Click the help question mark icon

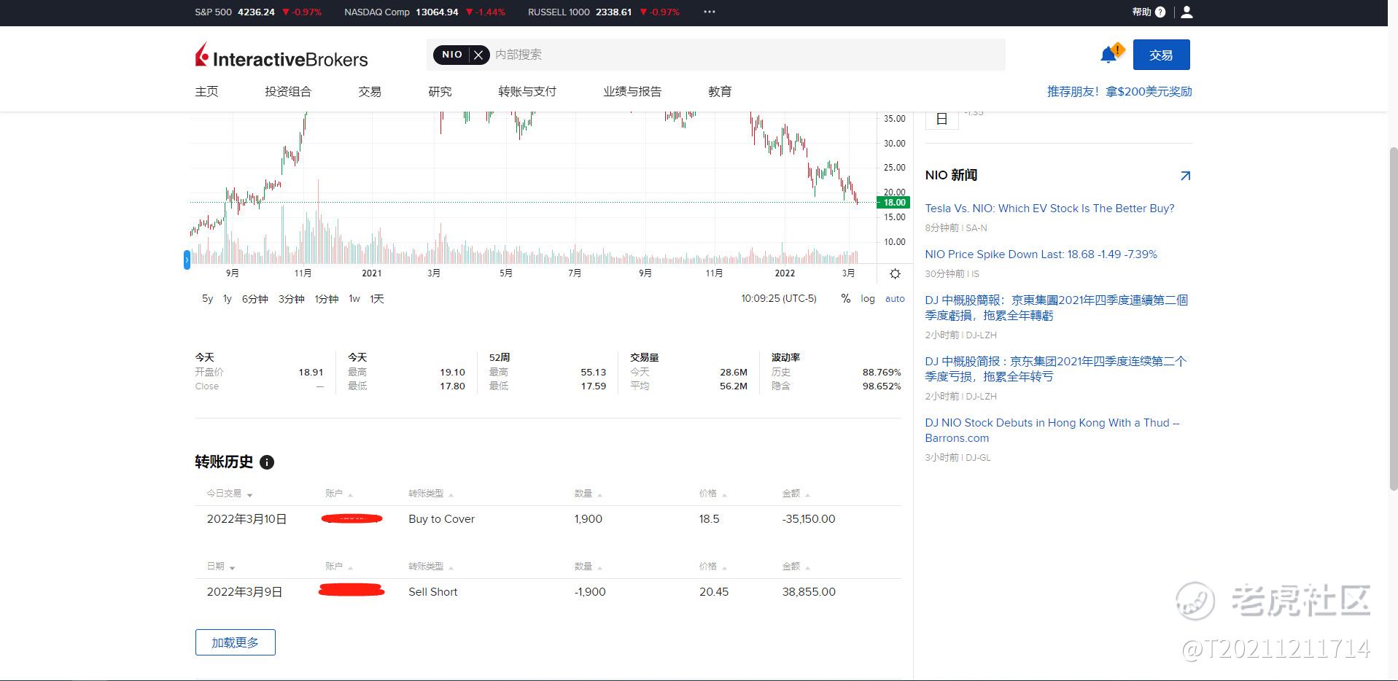[1160, 12]
